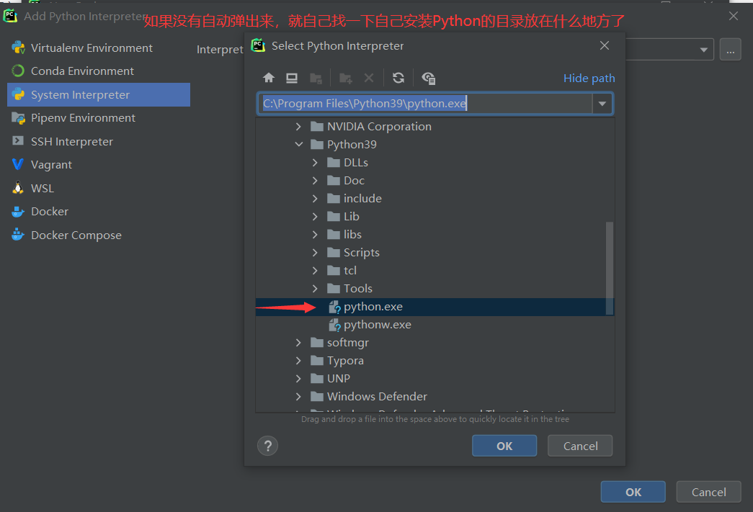Select Virtualenv Environment option
The width and height of the screenshot is (753, 512).
92,48
